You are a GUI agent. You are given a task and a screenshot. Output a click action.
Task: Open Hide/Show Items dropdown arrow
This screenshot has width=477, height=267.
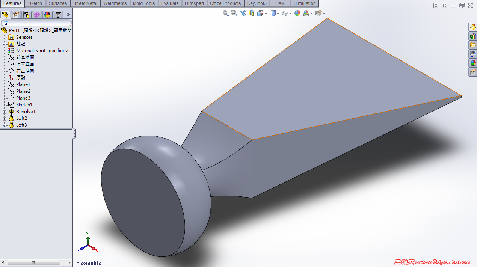point(291,14)
